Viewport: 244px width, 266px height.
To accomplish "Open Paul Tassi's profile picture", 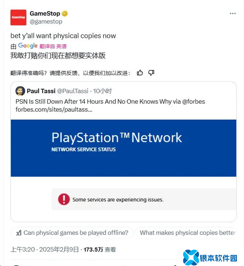I will tap(20, 91).
